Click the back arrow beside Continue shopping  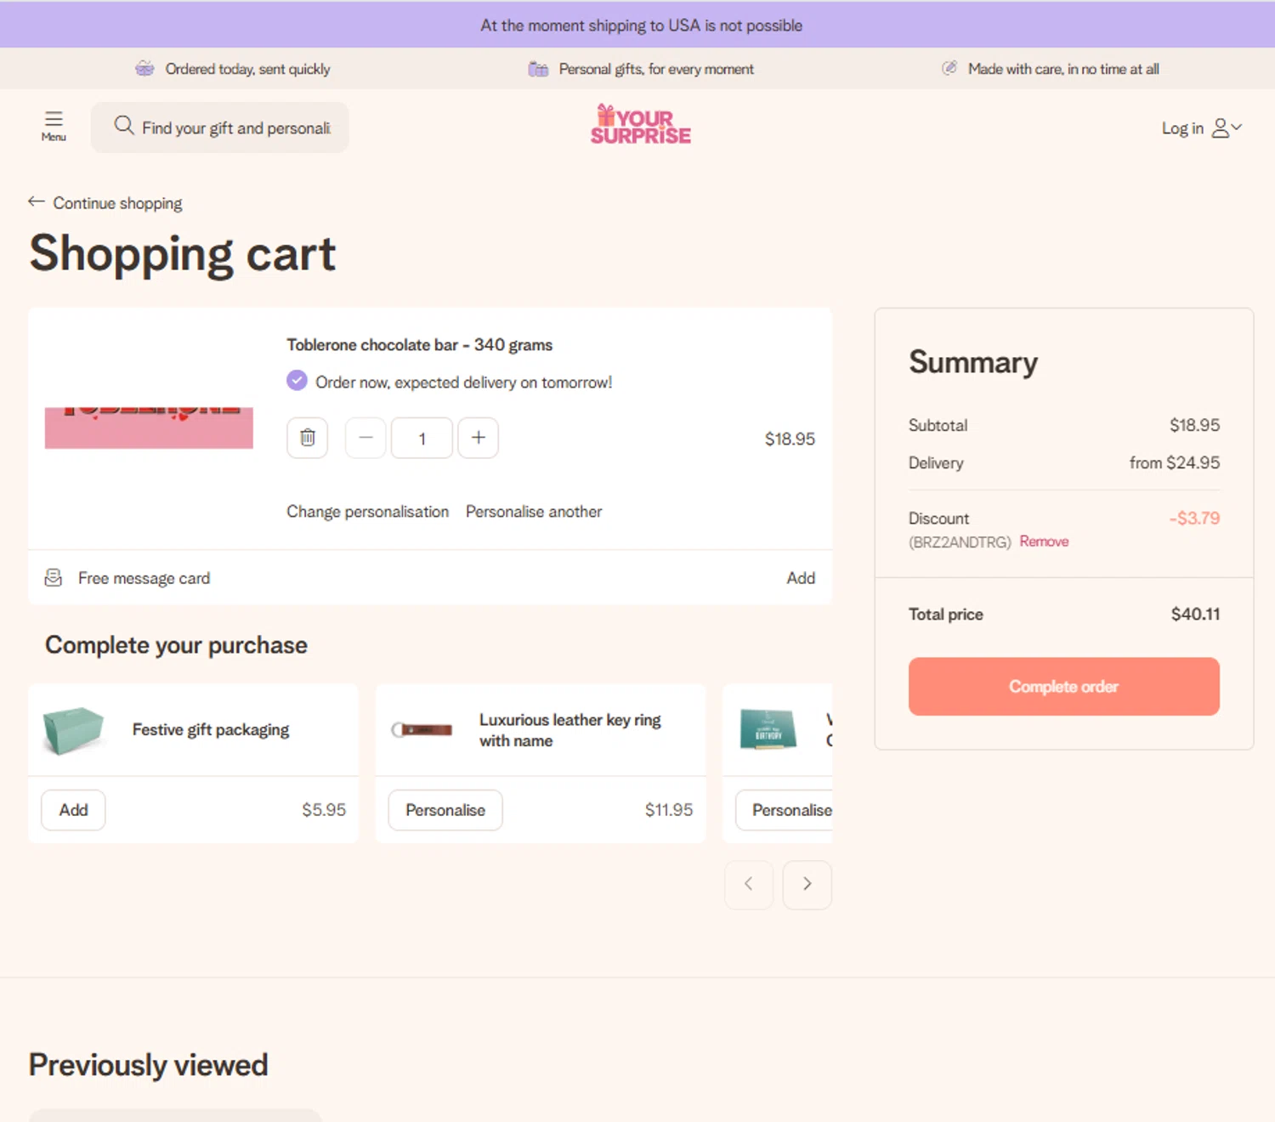tap(36, 201)
